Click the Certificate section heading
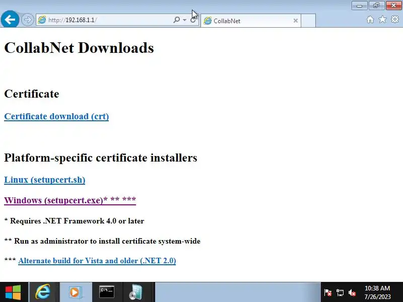 click(x=32, y=94)
